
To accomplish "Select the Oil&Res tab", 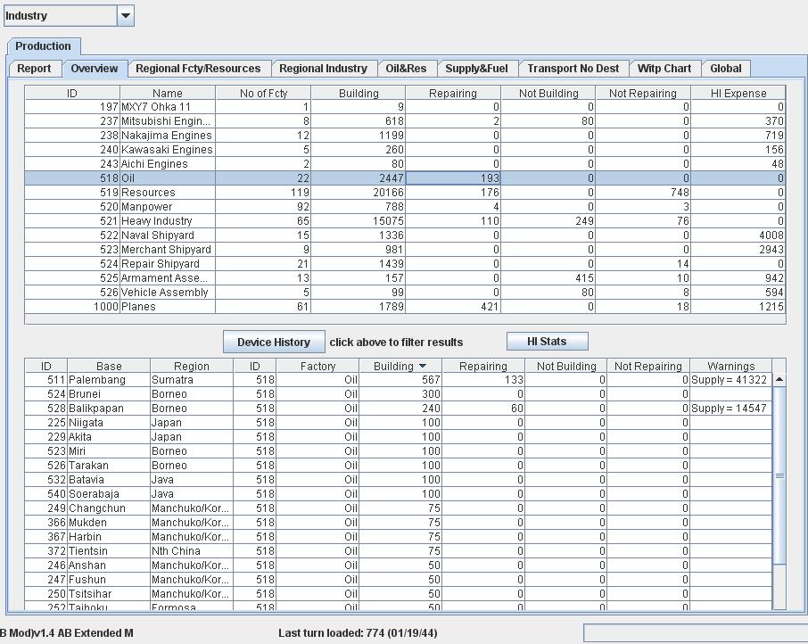I will [x=406, y=69].
